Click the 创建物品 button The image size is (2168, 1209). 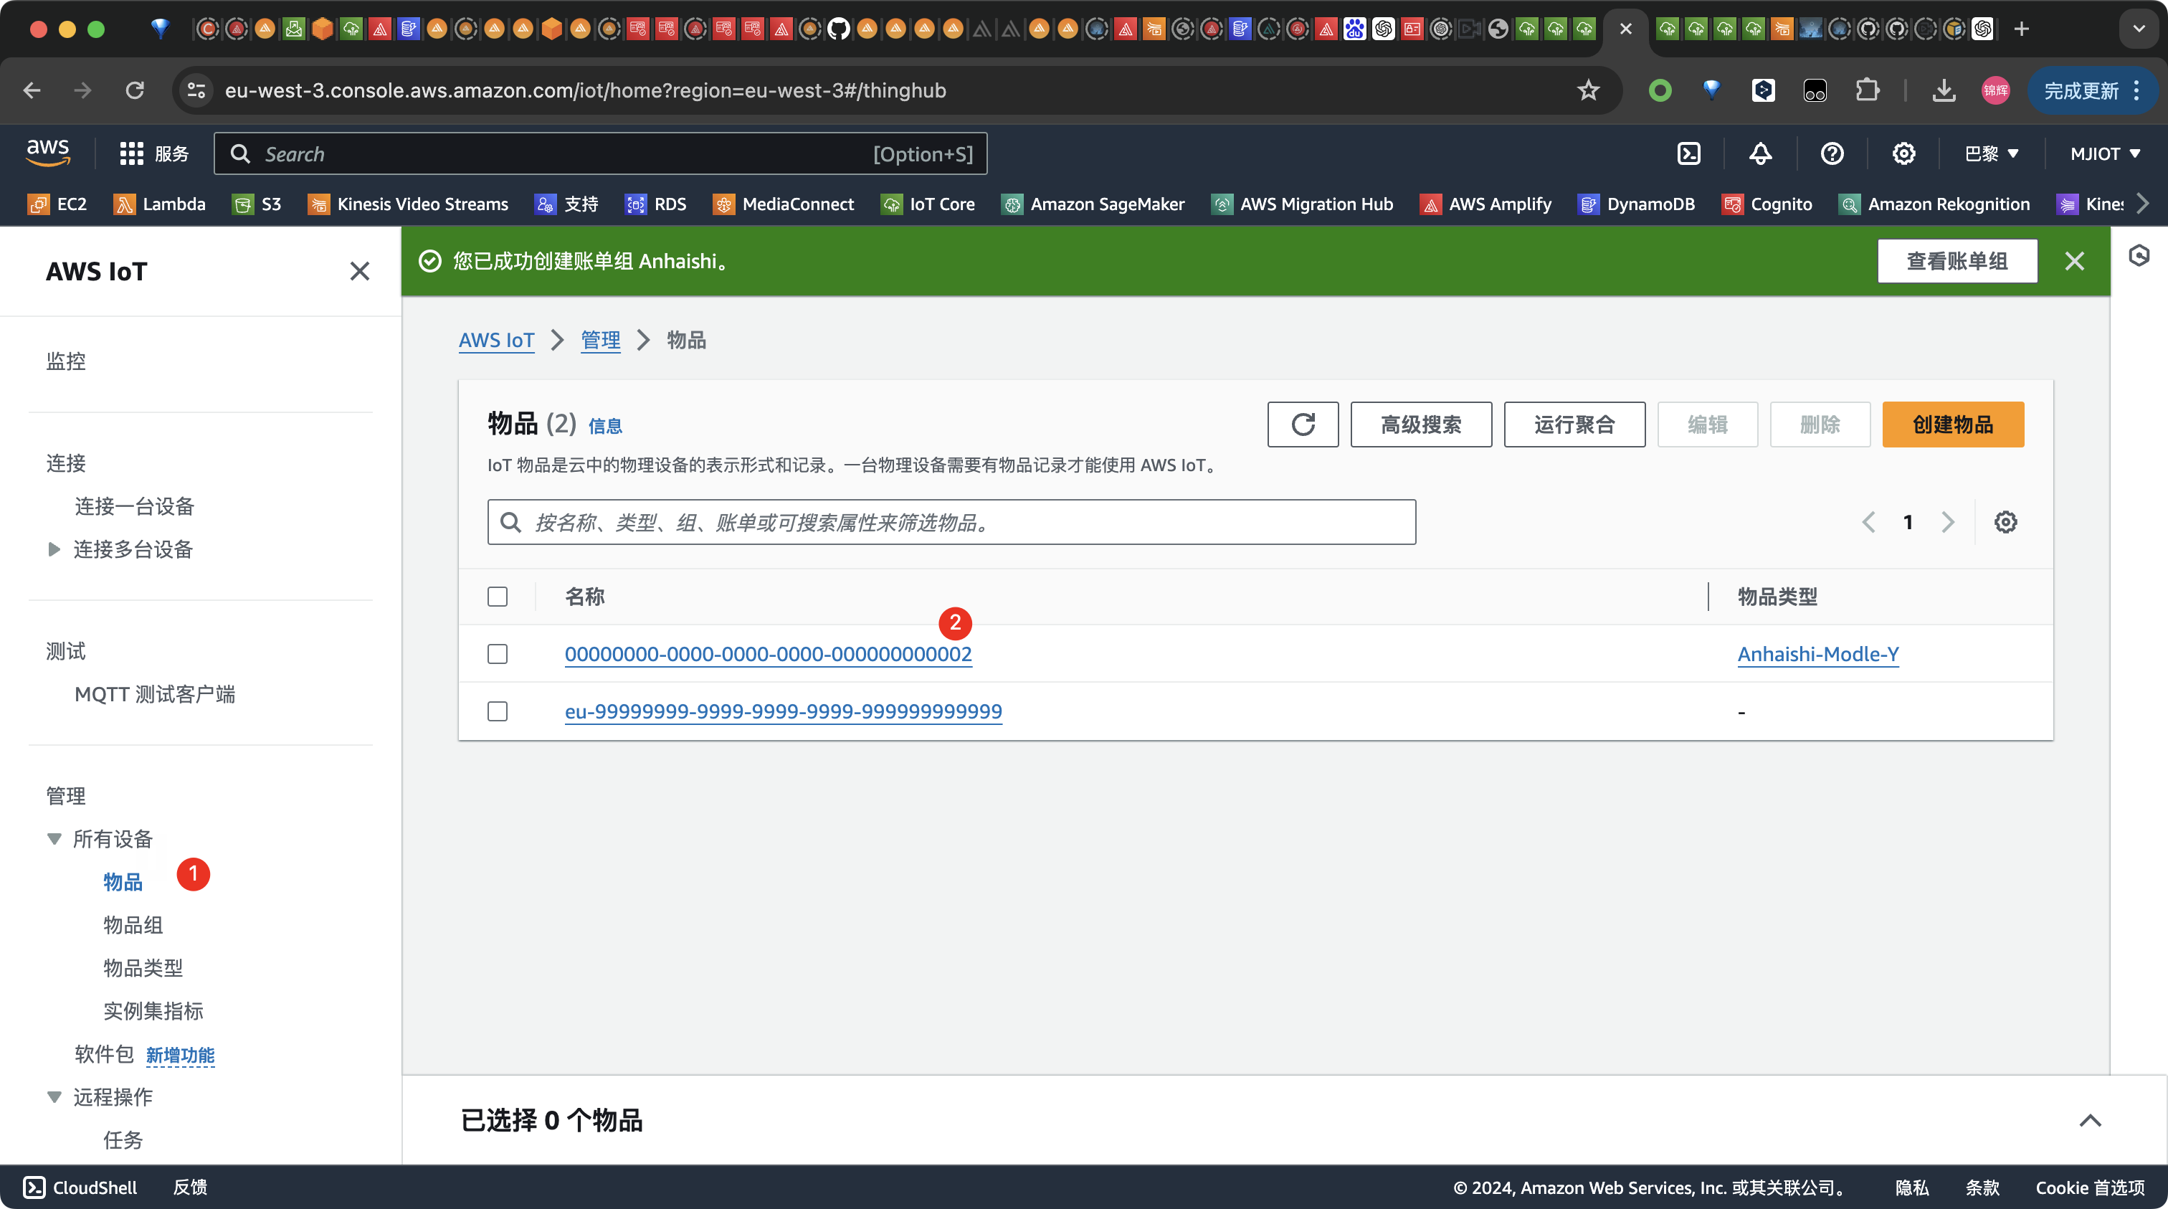tap(1952, 425)
